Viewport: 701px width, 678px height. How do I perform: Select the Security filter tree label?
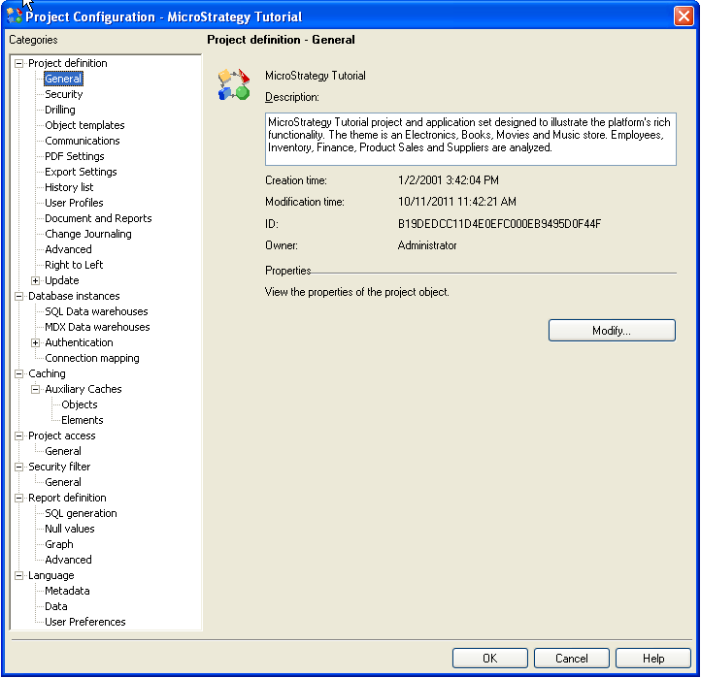[59, 467]
